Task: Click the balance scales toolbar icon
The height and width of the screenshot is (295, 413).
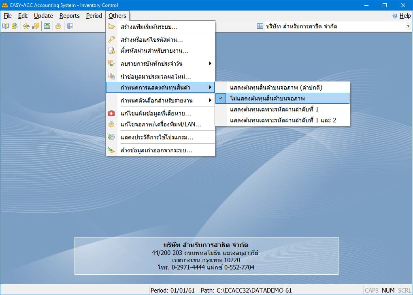Action: click(26, 26)
